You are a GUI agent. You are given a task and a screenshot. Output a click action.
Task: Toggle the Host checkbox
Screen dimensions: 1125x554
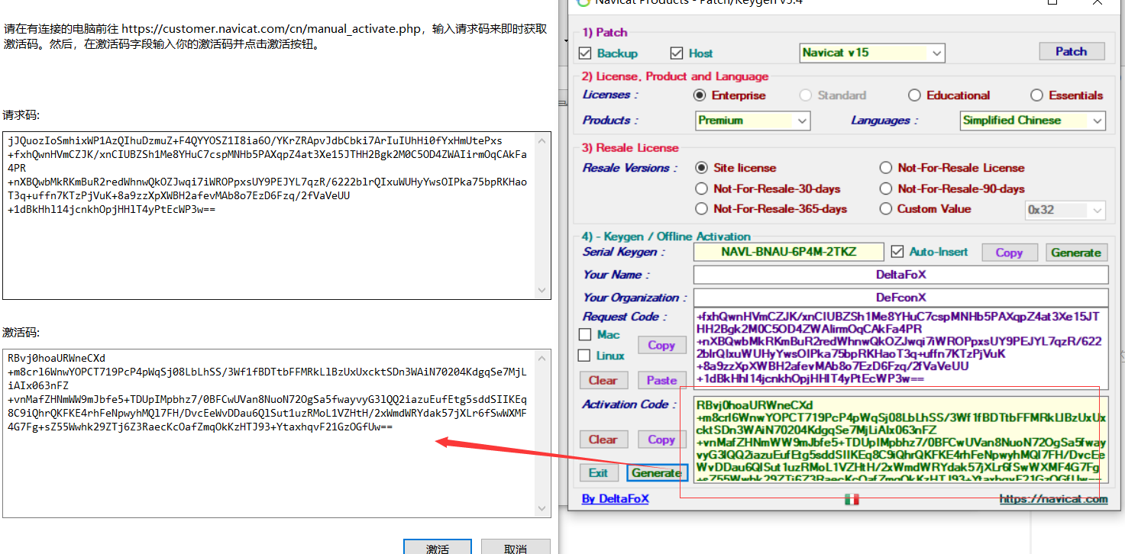pos(676,53)
